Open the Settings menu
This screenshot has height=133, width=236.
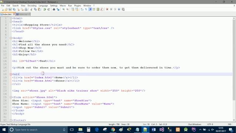(54, 6)
